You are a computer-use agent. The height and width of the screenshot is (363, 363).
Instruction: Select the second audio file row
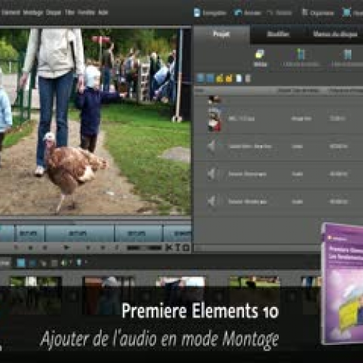(278, 174)
